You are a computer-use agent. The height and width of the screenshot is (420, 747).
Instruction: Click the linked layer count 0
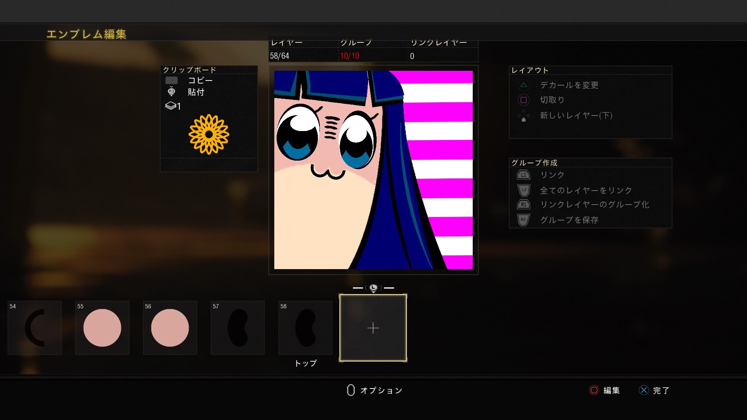(412, 56)
